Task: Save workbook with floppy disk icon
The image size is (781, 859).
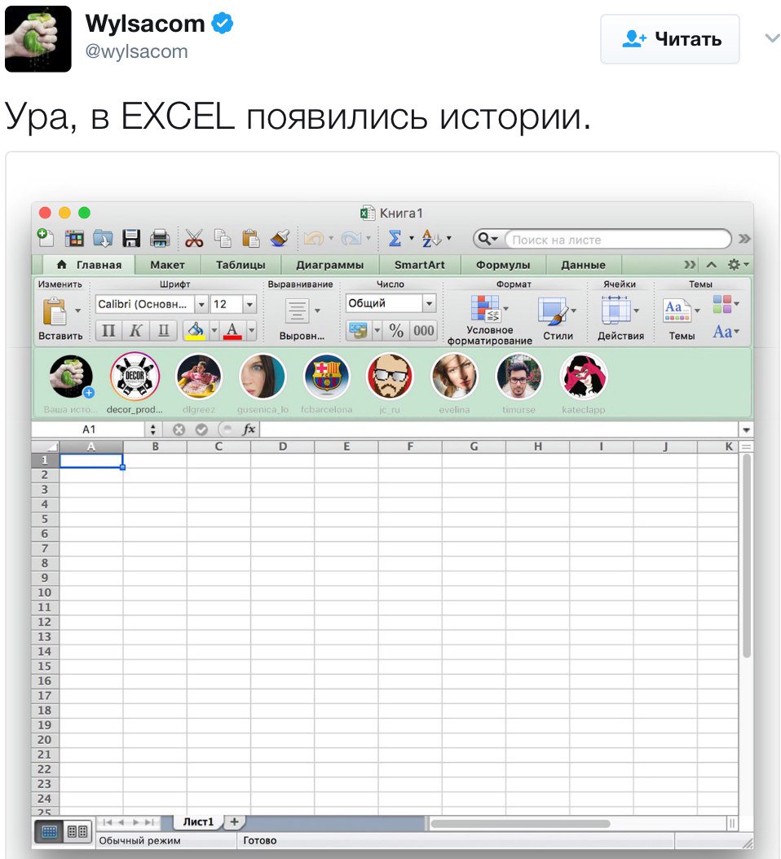Action: (131, 238)
